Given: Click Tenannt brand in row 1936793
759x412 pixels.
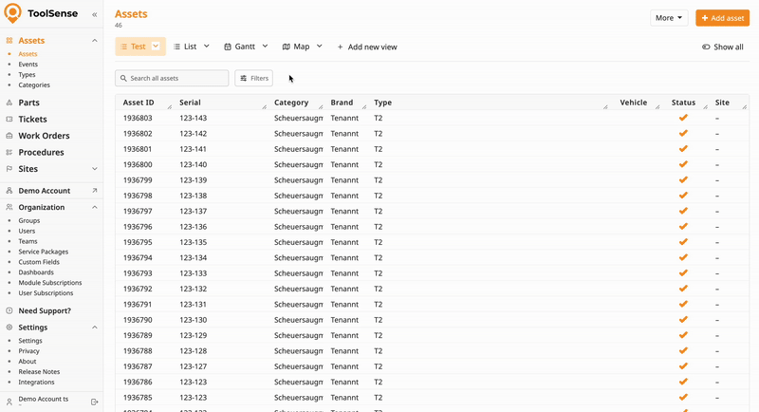Looking at the screenshot, I should [x=344, y=273].
